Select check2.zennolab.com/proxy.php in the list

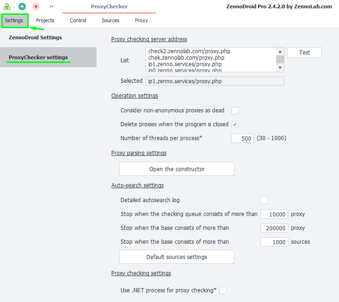pos(189,51)
